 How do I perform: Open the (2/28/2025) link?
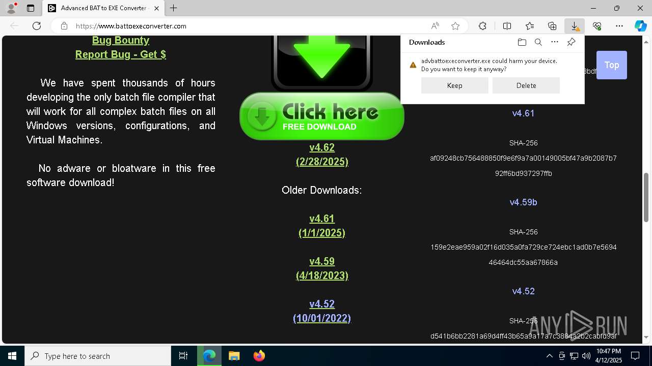[x=322, y=162]
